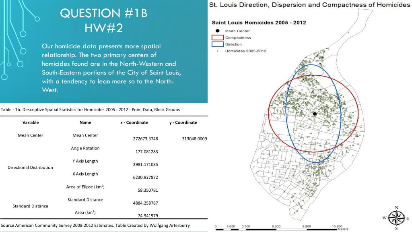Click the 'Homicides 2005-2012' legend label
The image size is (412, 232).
(246, 51)
